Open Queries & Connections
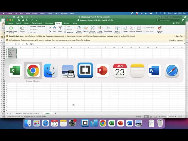 click(x=36, y=26)
